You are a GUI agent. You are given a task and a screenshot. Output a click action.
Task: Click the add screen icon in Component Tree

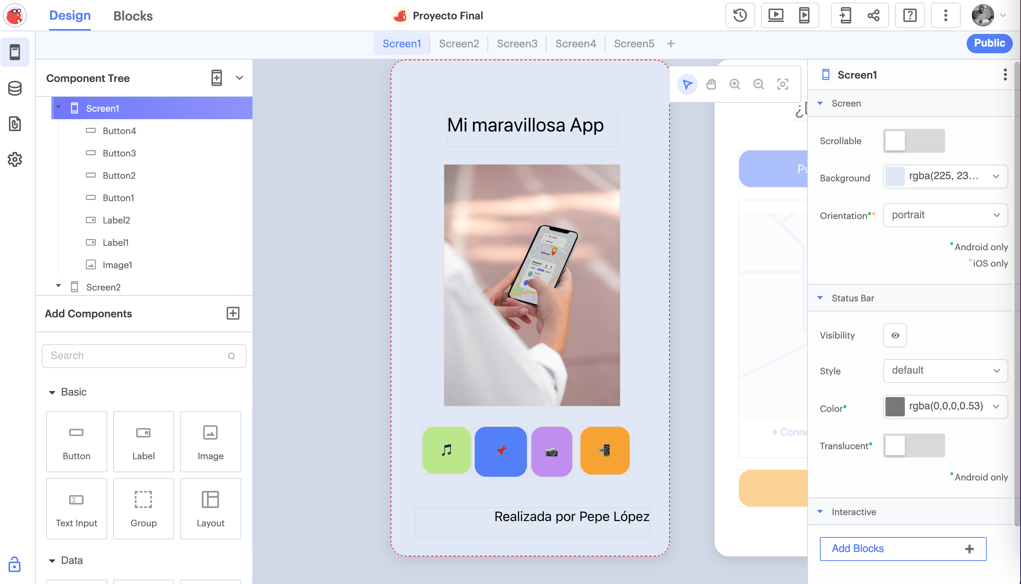[216, 78]
